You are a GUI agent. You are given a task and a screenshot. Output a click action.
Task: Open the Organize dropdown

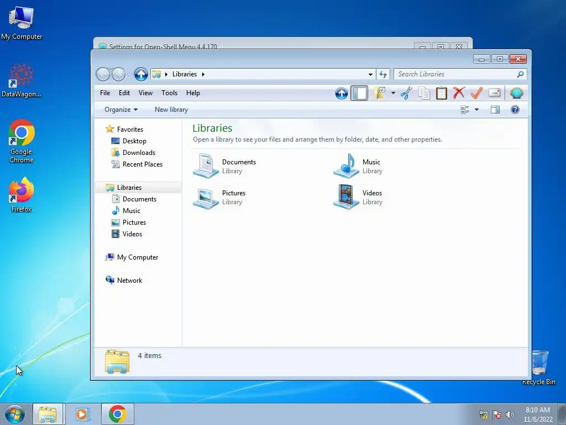pos(121,110)
